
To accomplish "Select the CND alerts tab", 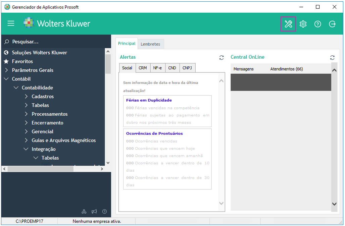I will (x=172, y=68).
